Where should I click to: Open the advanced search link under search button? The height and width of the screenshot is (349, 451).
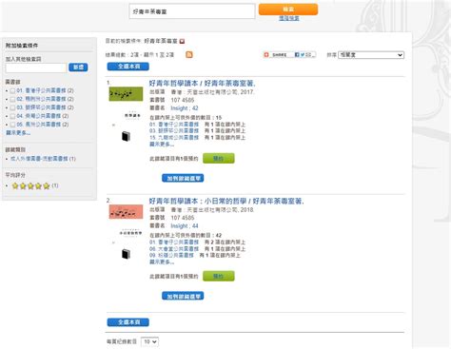coord(289,18)
